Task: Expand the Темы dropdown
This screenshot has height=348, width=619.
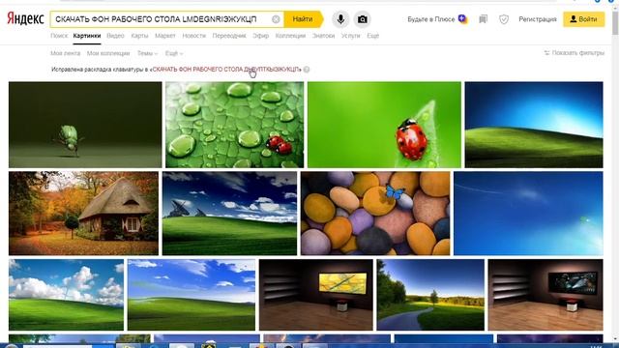Action: click(x=147, y=53)
